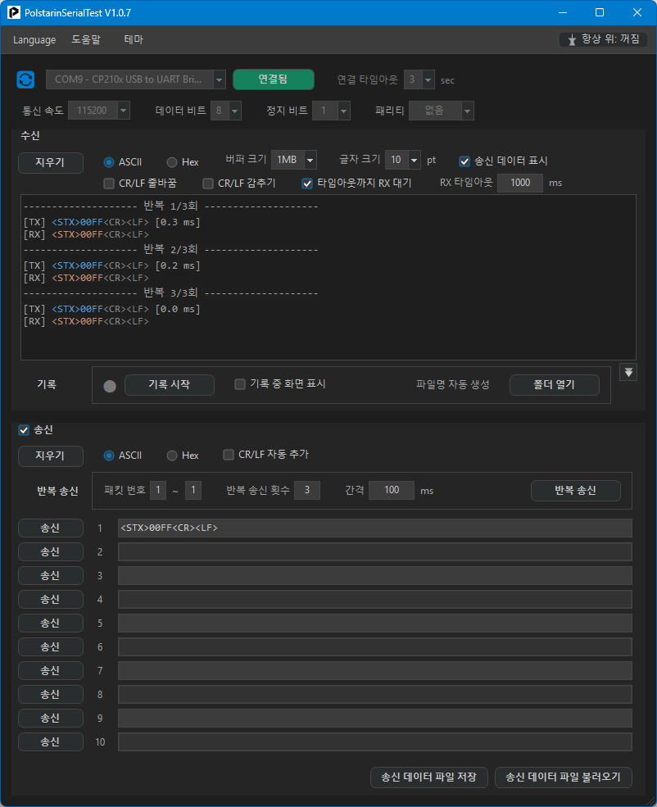Click packet 2 send data field
657x807 pixels.
click(x=374, y=551)
